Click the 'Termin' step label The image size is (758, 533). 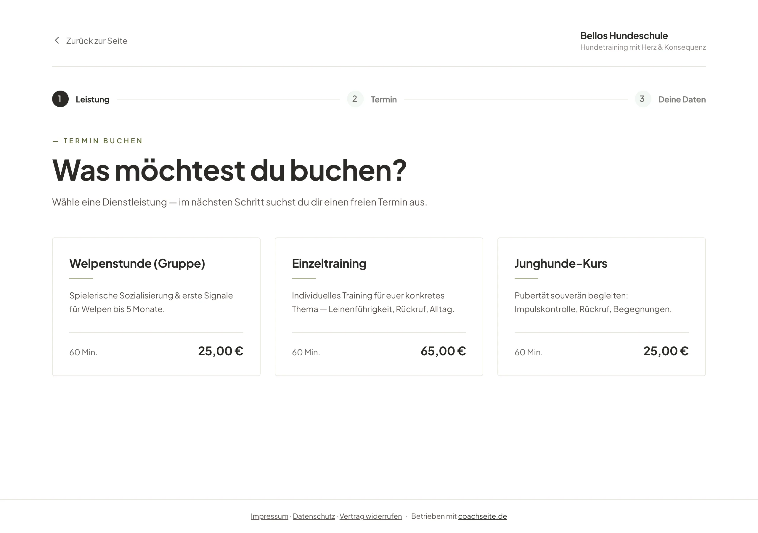[x=384, y=99]
